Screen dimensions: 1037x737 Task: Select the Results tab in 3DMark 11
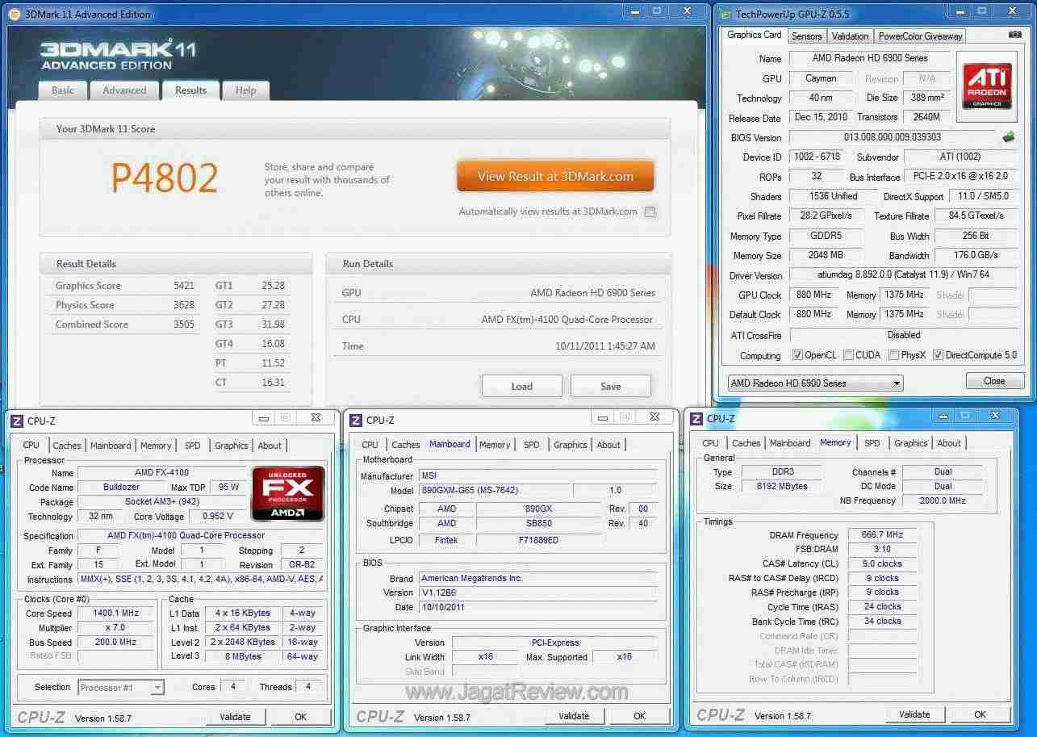tap(190, 90)
